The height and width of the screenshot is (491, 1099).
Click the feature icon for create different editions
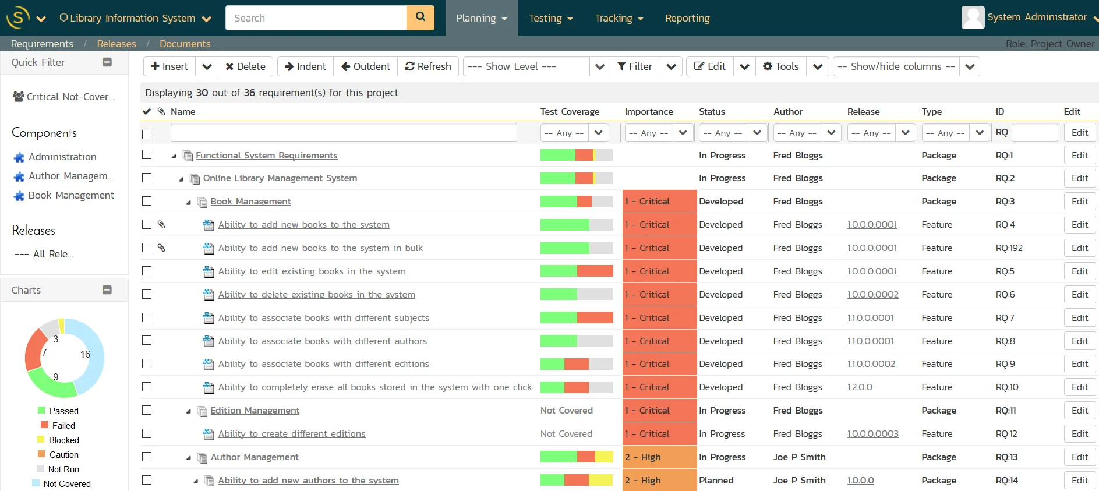point(209,434)
